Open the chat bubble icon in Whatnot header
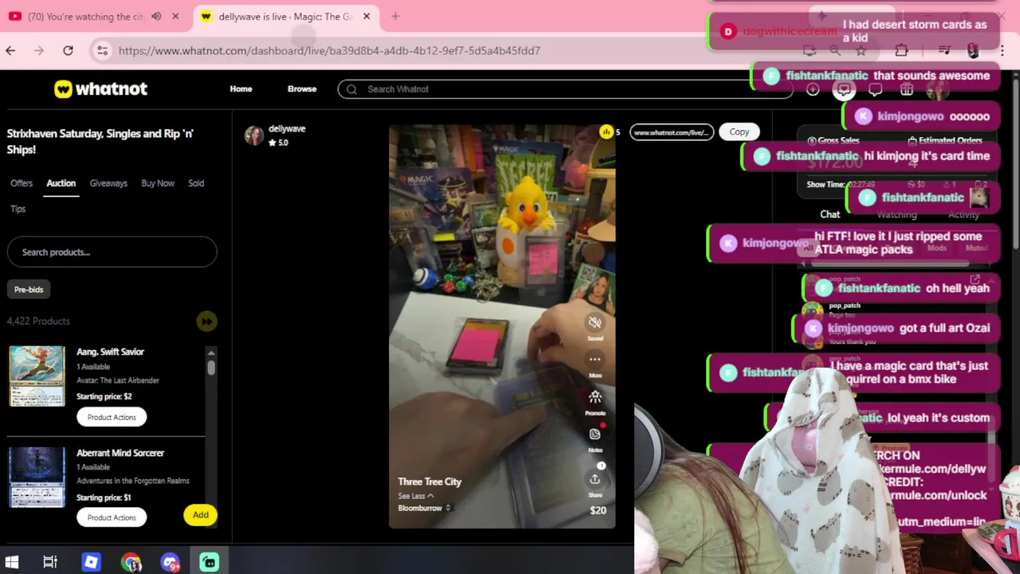 (875, 89)
